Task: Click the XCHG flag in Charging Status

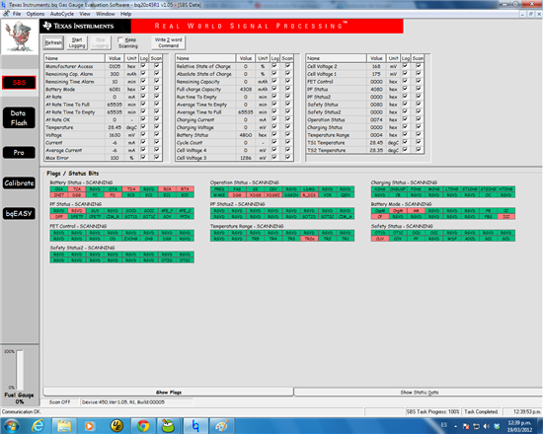Action: [380, 189]
